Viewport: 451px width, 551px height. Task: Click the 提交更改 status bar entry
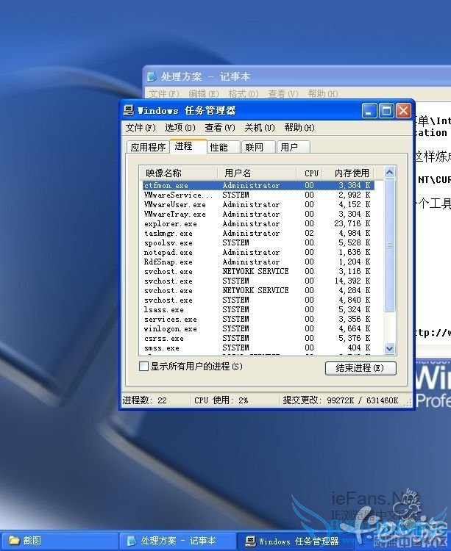pos(341,400)
